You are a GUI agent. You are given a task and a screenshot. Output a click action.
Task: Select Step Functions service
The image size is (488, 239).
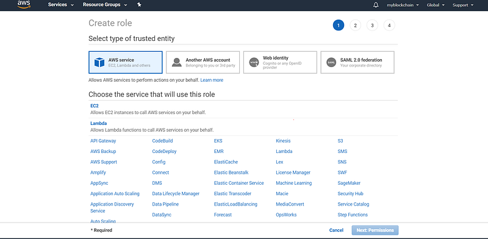point(353,215)
